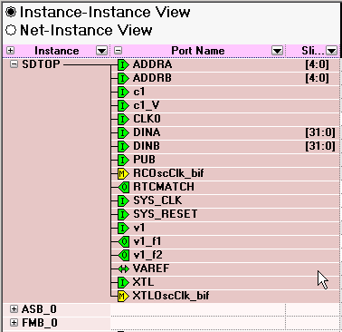This screenshot has width=342, height=332.
Task: Select the SYS_CLK port name
Action: (157, 200)
